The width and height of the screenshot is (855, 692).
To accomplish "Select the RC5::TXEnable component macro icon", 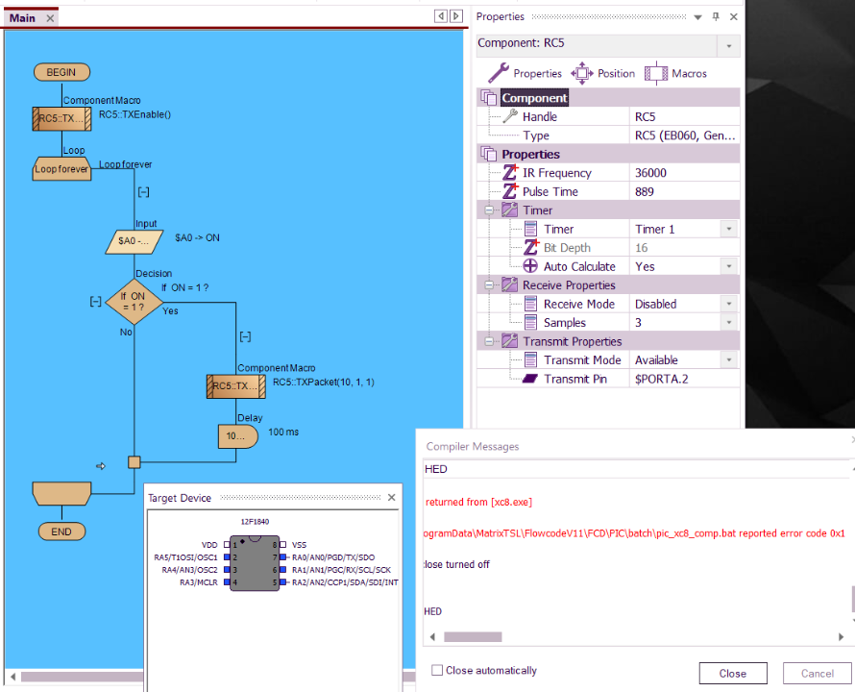I will click(61, 118).
